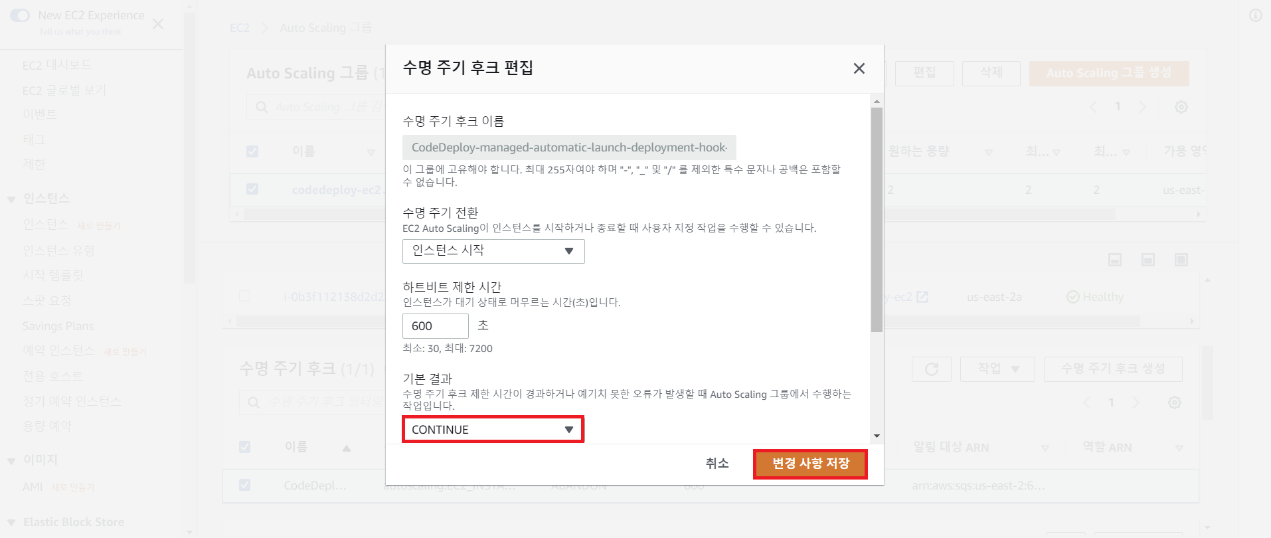Screen dimensions: 1271x538
Task: Toggle checkbox for instance i-0b3f112138d2d2 row
Action: [x=245, y=296]
